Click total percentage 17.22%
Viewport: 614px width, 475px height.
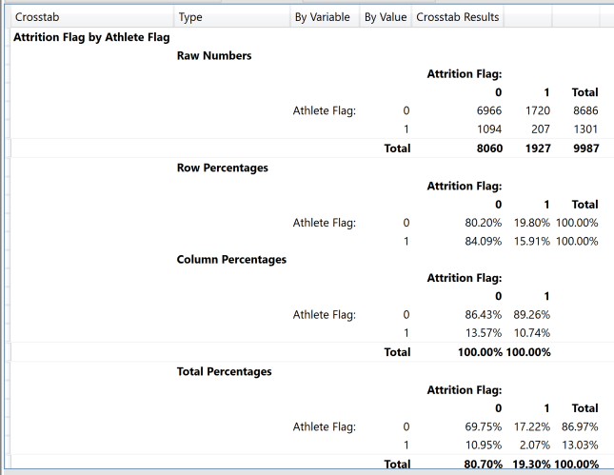point(532,426)
